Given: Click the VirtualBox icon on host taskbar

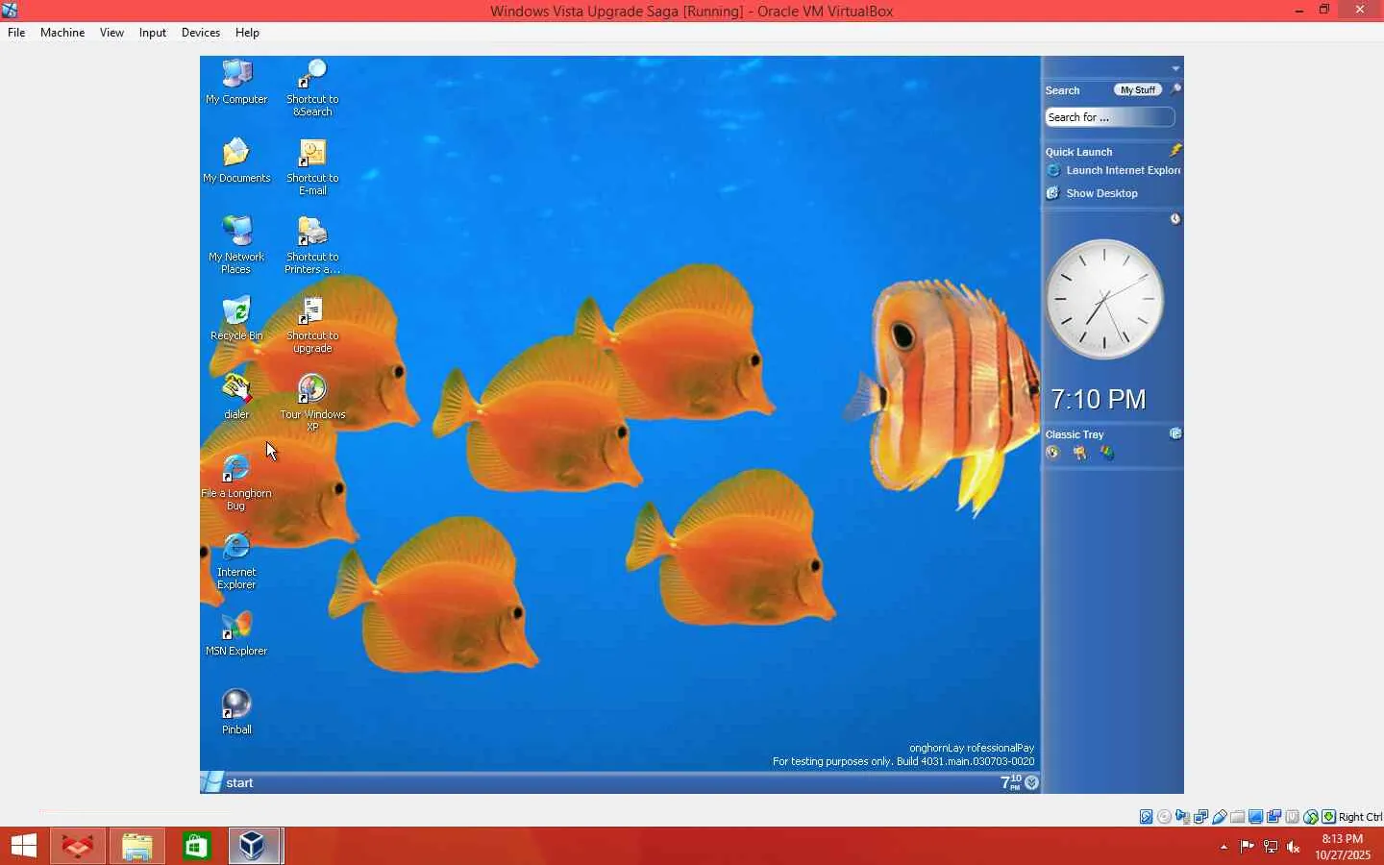Looking at the screenshot, I should (254, 846).
